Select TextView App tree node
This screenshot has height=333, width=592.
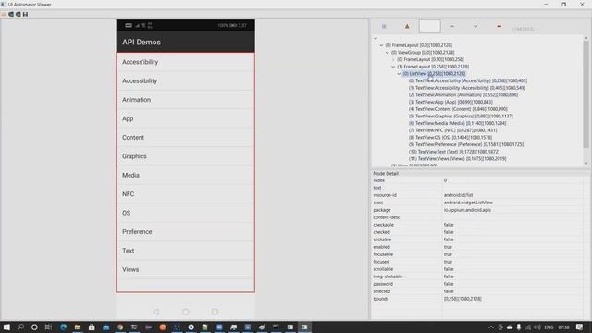(450, 102)
